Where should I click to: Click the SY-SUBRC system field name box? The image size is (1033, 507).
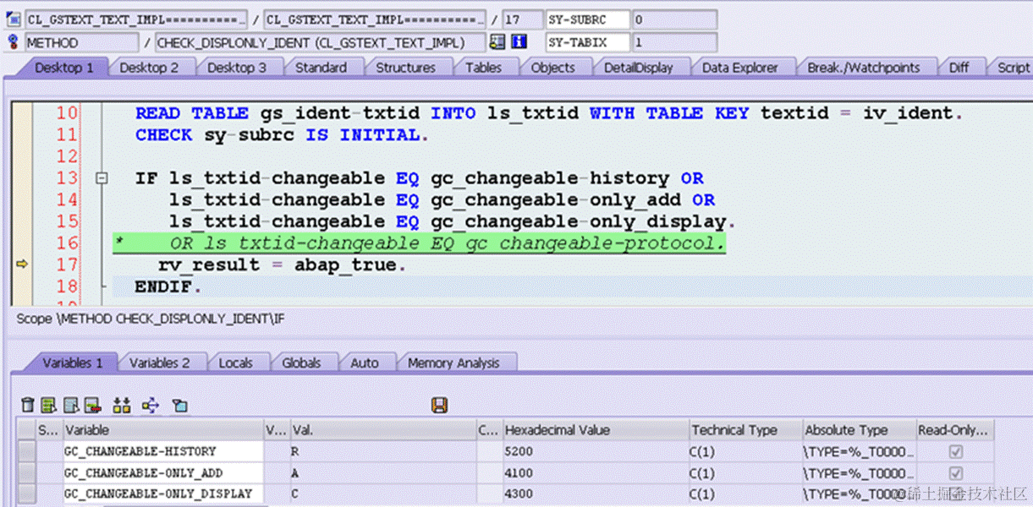(587, 19)
